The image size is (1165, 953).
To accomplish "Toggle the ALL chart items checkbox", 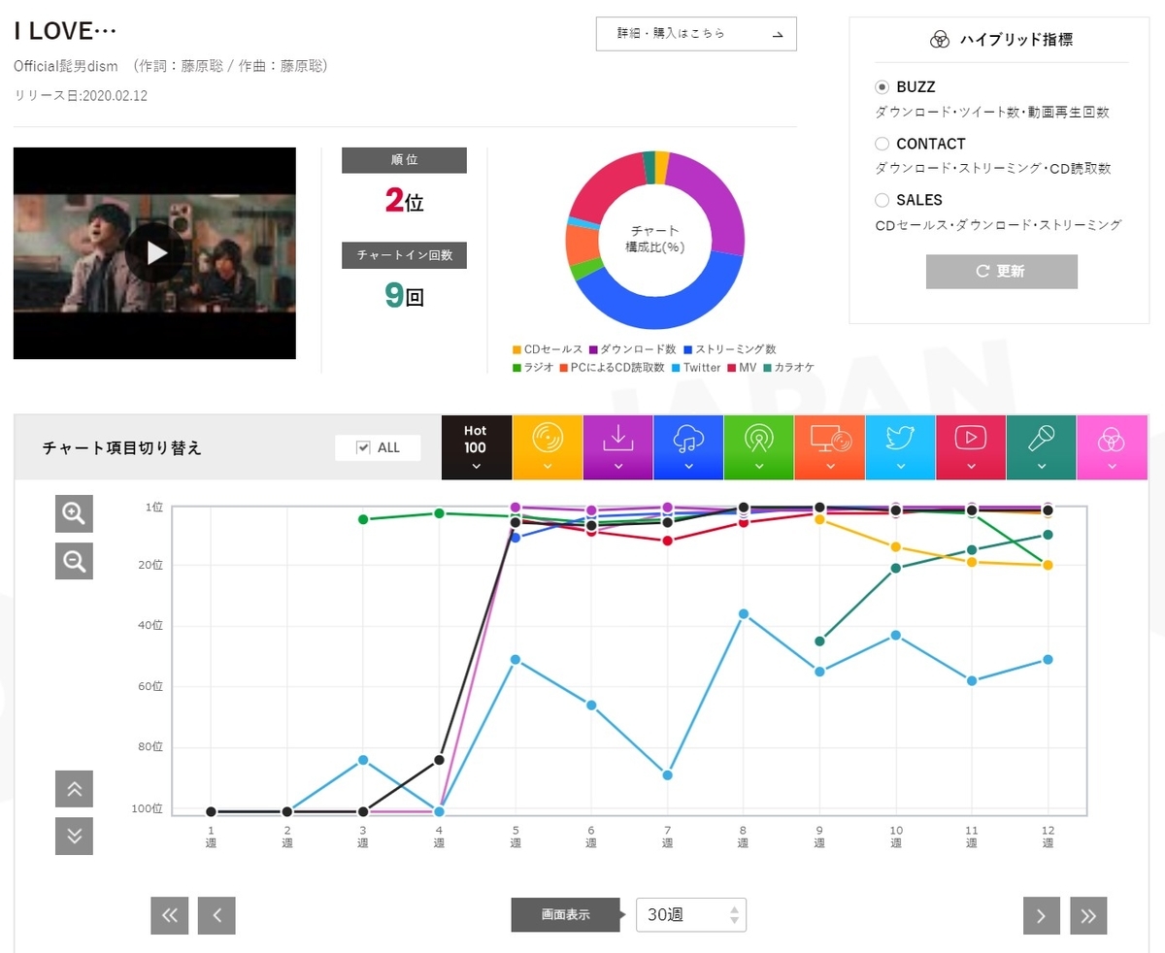I will point(363,447).
